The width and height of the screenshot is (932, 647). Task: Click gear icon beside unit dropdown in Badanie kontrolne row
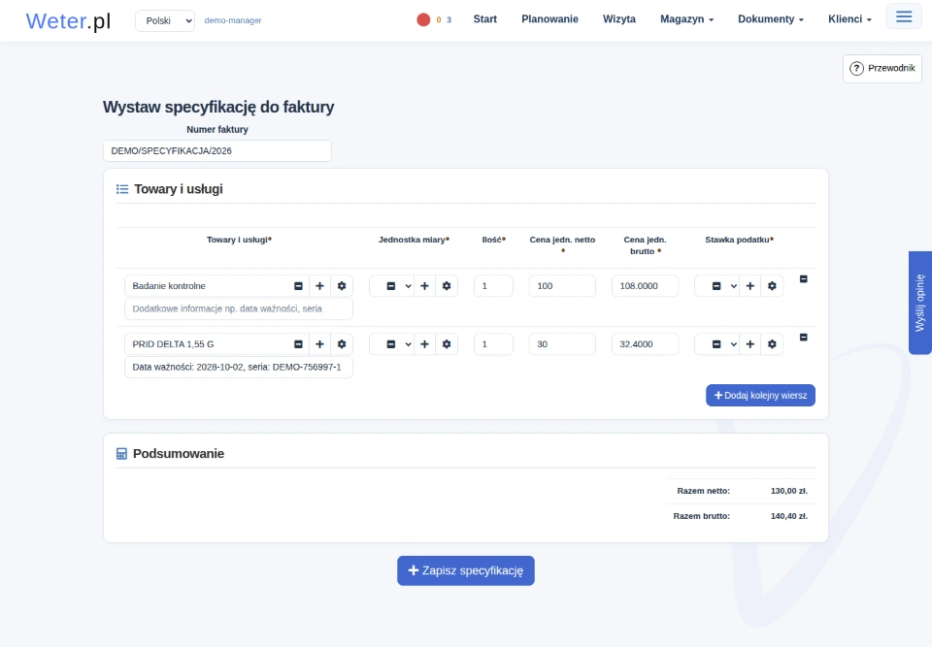[x=447, y=286]
